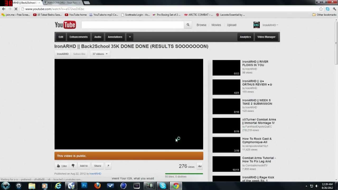
Task: Open the Other bookmarks folder
Action: click(324, 15)
